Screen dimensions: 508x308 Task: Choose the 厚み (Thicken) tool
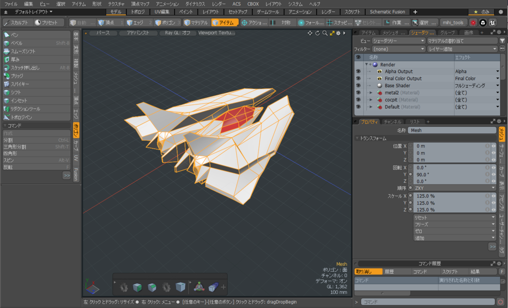[x=36, y=59]
